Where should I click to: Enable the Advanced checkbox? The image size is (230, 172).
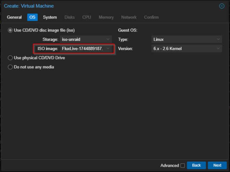(x=183, y=165)
